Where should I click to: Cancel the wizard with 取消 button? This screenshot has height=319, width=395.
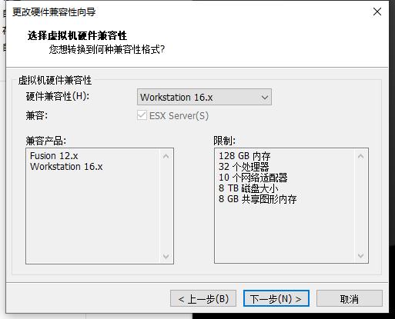click(x=350, y=298)
